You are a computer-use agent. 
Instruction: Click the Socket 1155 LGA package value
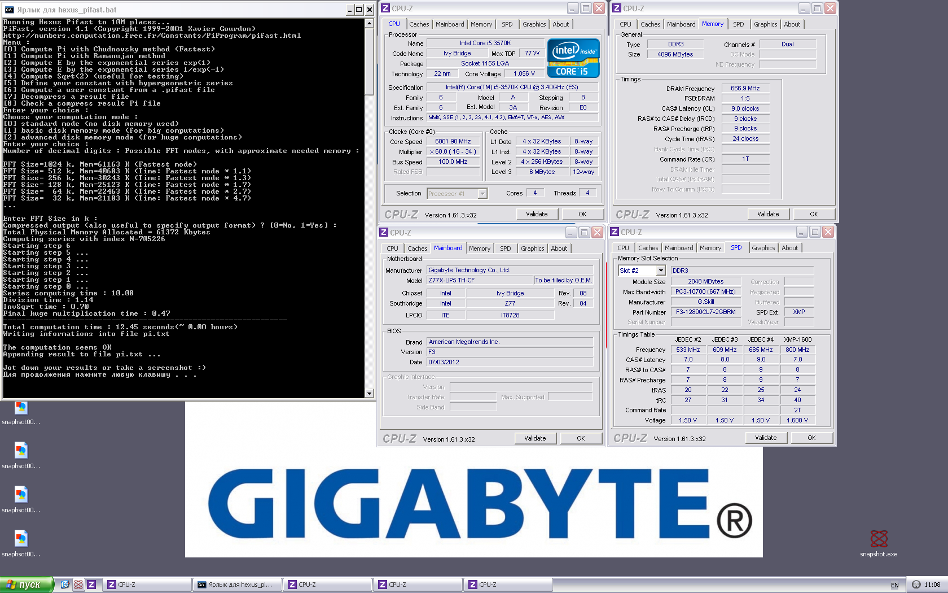pyautogui.click(x=485, y=63)
